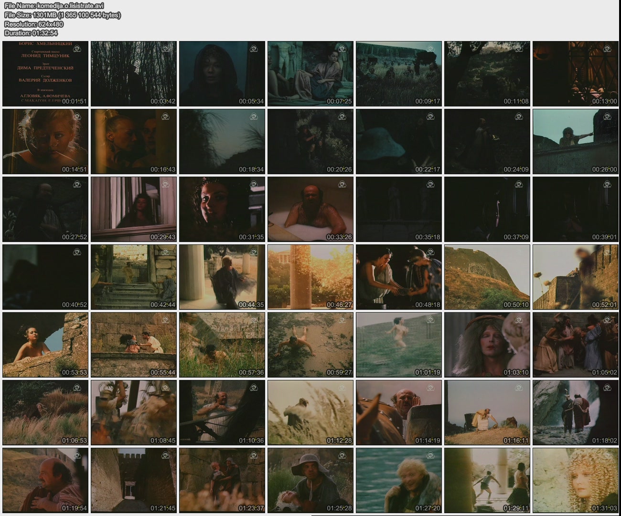Select the thumbnail at 00:31:35
The image size is (621, 516).
[222, 209]
